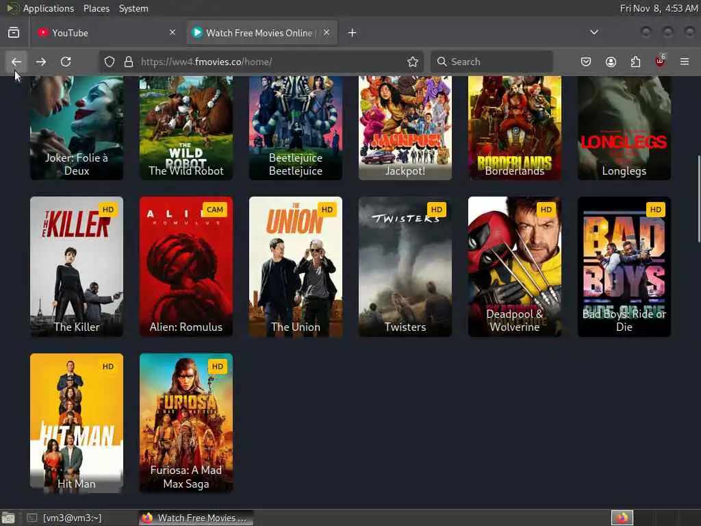
Task: Open the Borderlands movie card
Action: 515,128
